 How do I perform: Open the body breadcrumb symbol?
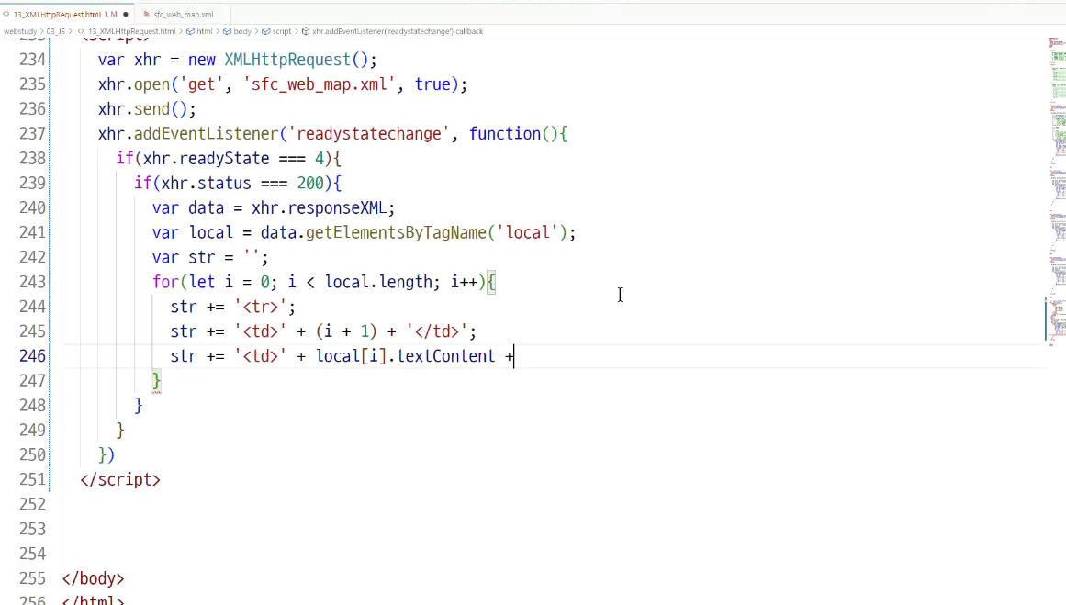(x=242, y=31)
